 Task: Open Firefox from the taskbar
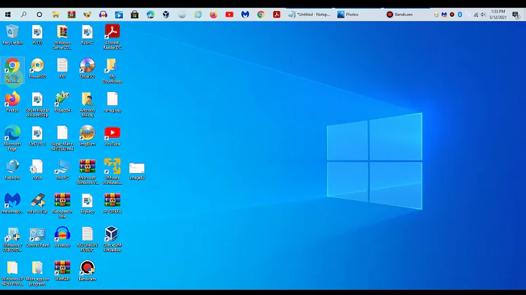(x=213, y=15)
